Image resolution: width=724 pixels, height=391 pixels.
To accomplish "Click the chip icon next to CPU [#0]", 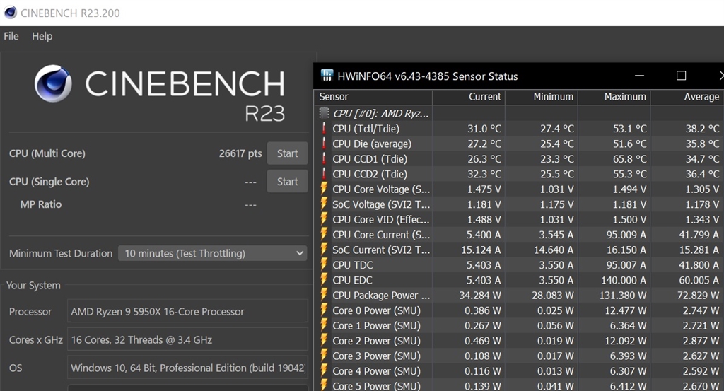I will tap(325, 113).
